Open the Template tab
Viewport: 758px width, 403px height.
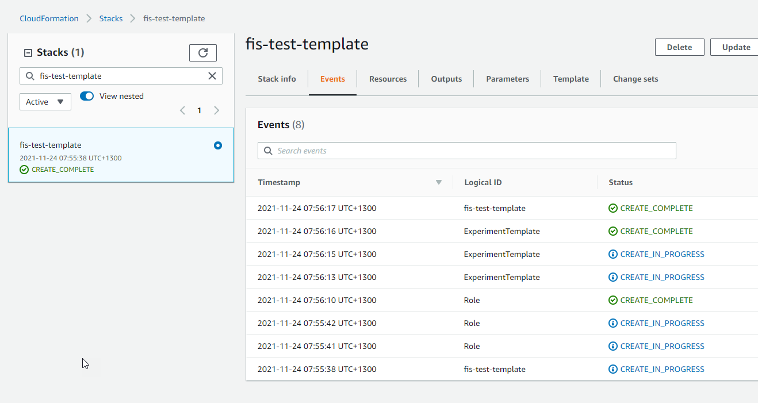[571, 79]
